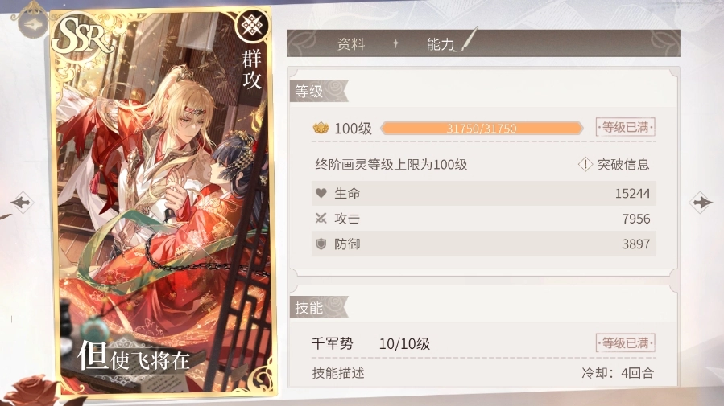
Task: Go to next card with right arrow
Action: [x=701, y=203]
